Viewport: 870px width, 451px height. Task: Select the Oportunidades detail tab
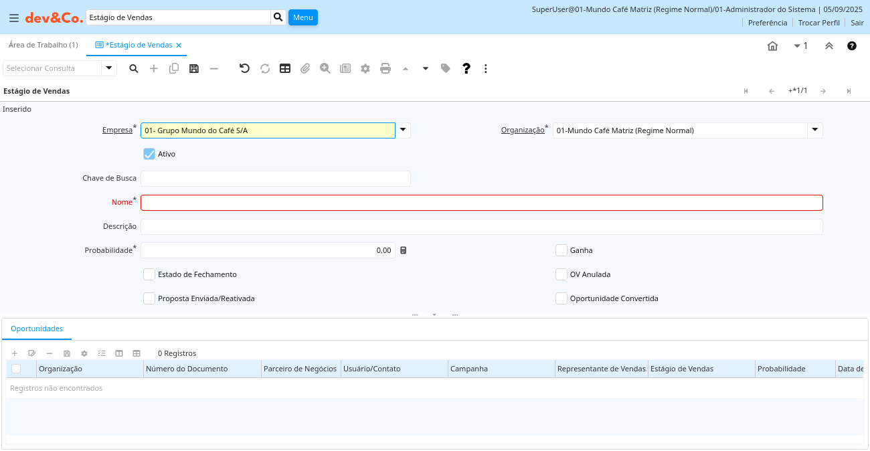37,329
